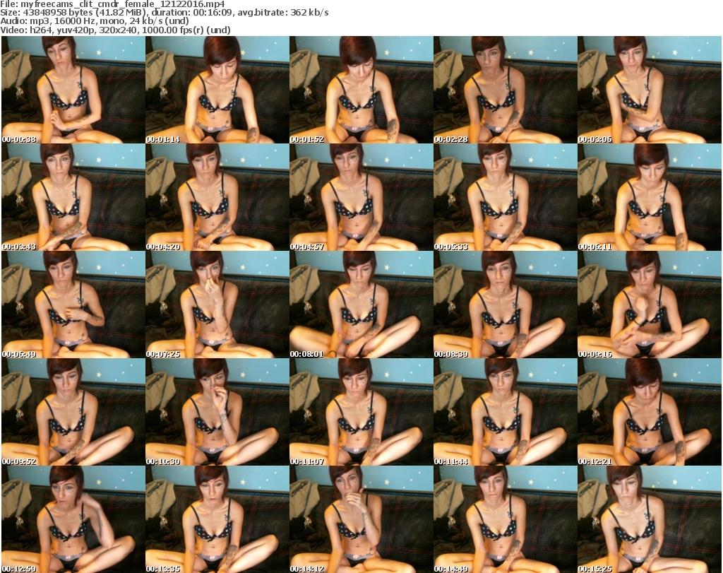Select the thumbnail stamped 00:06:11

pyautogui.click(x=650, y=197)
